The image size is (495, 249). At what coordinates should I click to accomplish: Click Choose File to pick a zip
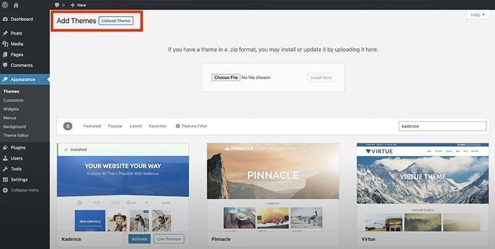click(x=226, y=77)
